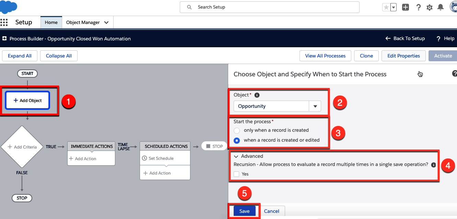Click Edit Properties button
Viewport: 457px width, 219px height.
pos(403,56)
